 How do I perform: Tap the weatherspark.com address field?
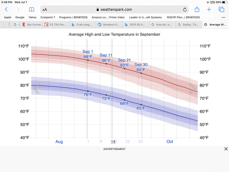pos(114,9)
